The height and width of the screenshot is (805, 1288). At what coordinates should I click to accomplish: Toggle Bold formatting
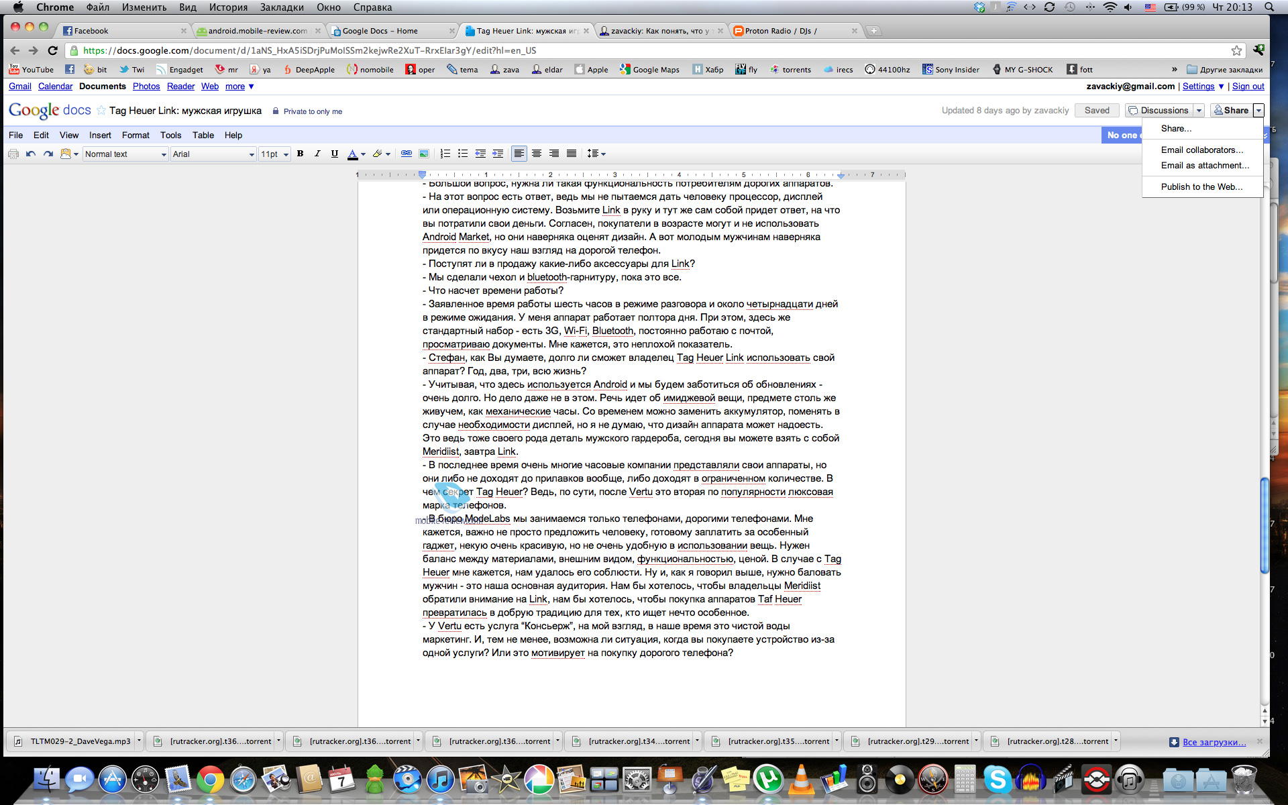pyautogui.click(x=301, y=154)
